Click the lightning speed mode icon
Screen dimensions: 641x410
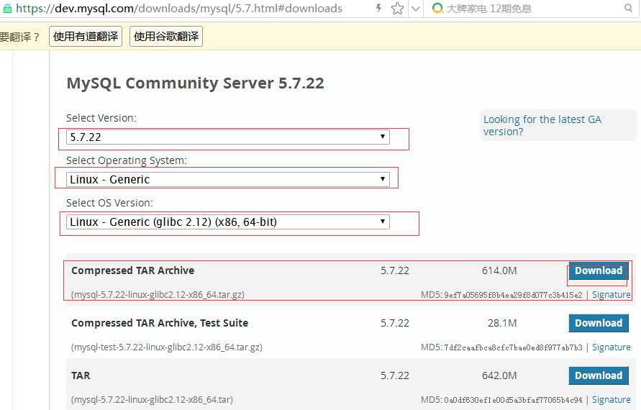point(379,8)
